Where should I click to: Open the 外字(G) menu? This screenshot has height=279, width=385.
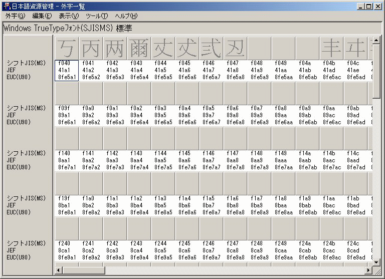pos(15,16)
